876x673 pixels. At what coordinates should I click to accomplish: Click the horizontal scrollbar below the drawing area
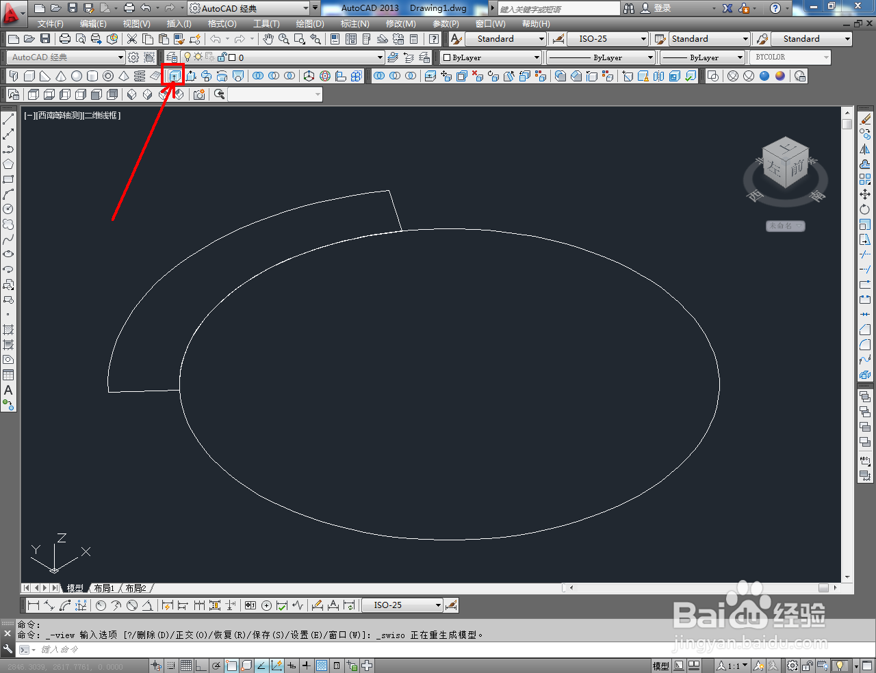tap(701, 588)
